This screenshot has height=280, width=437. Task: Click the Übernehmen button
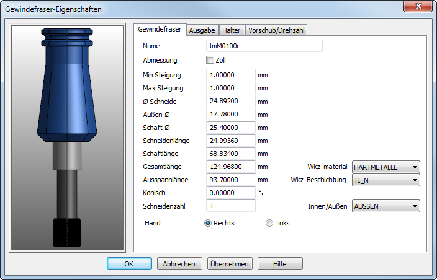pyautogui.click(x=230, y=264)
